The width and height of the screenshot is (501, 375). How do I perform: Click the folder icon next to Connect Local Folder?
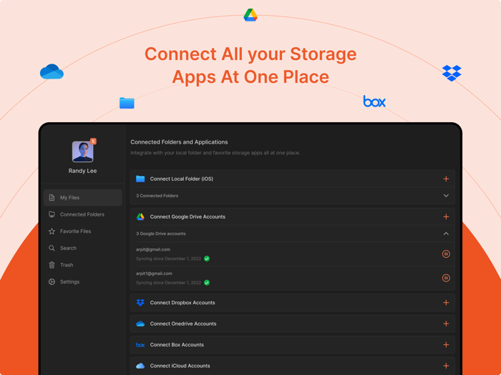140,179
